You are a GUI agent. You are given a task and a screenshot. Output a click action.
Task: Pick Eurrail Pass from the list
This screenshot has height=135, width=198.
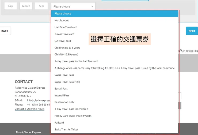click(115, 89)
